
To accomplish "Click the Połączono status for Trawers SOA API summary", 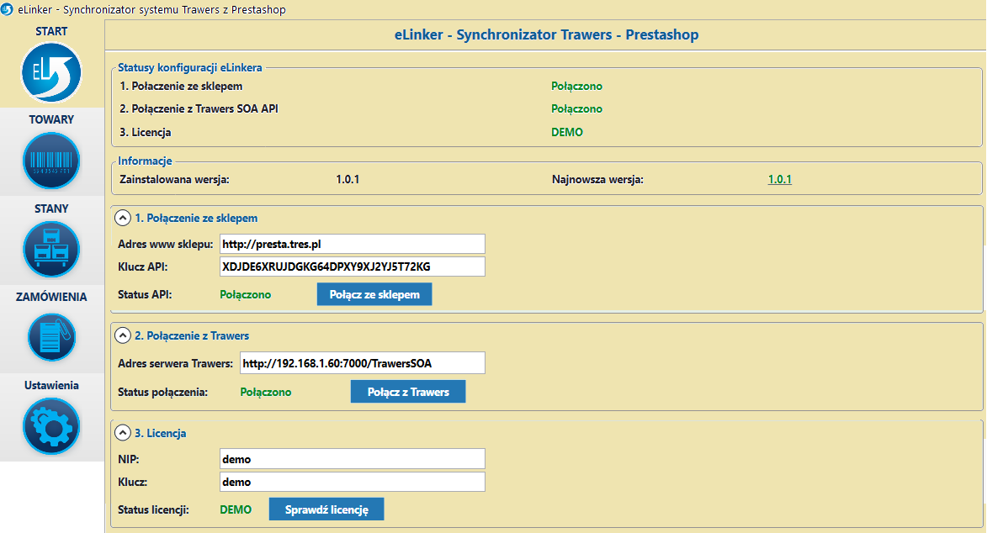I will [x=576, y=108].
